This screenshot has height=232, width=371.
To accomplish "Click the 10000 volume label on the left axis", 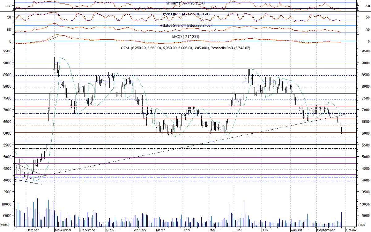I will 6,204.
